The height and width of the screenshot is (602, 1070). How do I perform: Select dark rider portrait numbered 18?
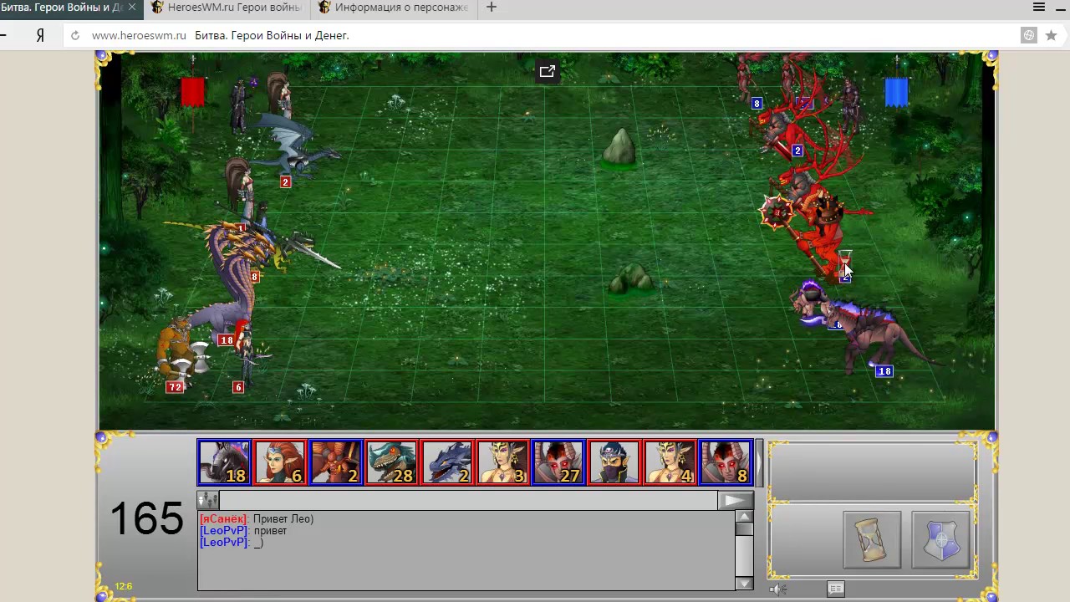(x=224, y=462)
